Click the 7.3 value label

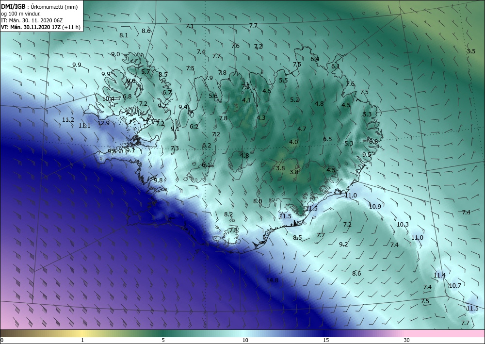click(175, 148)
